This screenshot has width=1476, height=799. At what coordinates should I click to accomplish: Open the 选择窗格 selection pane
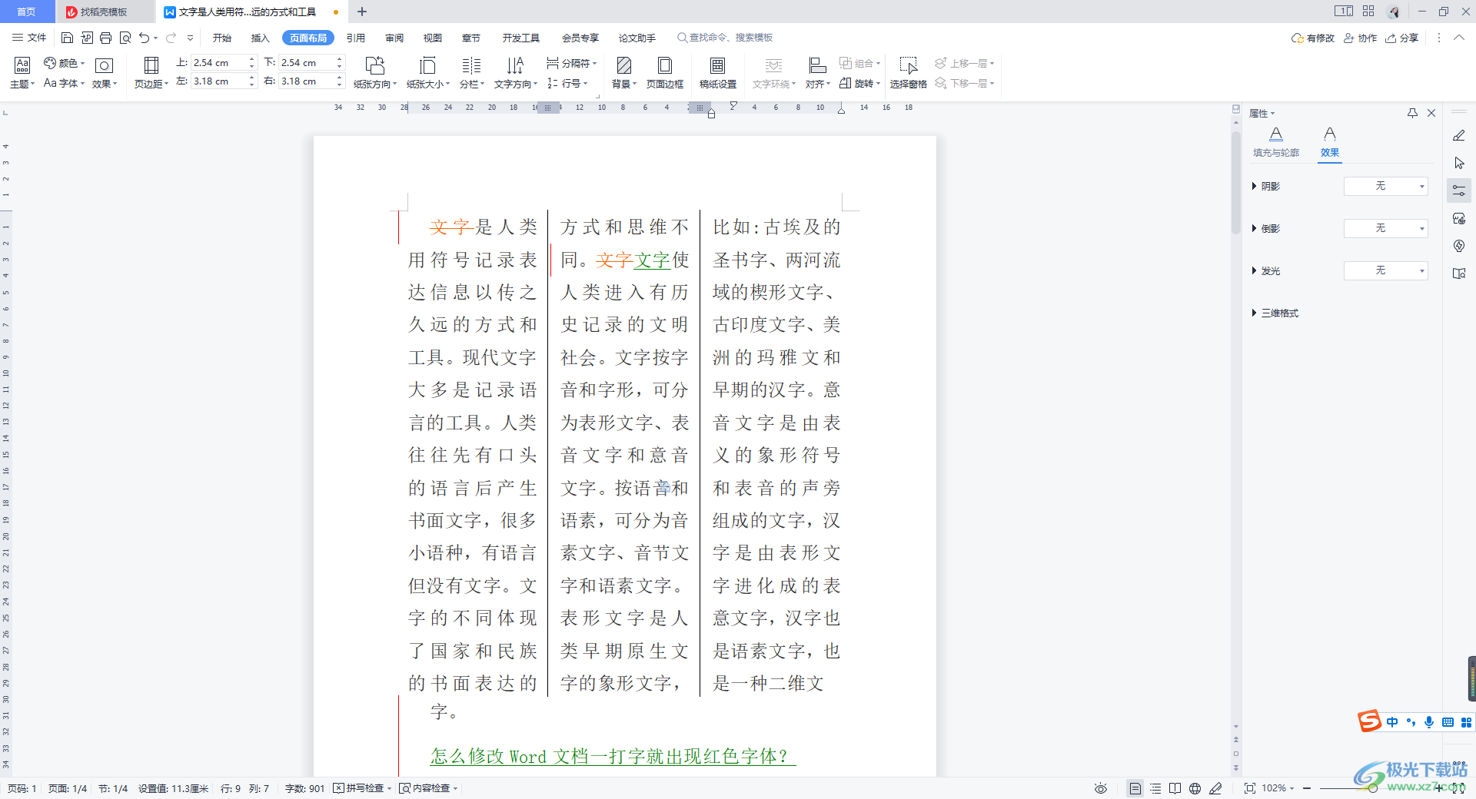coord(909,73)
